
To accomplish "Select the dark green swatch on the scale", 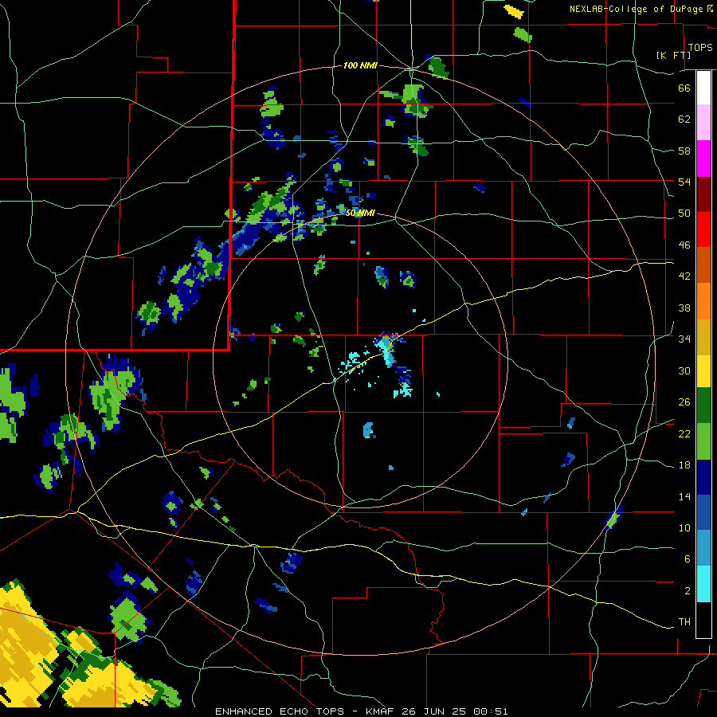I will tap(703, 406).
